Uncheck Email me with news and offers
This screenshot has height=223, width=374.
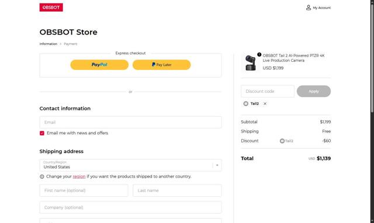point(42,133)
